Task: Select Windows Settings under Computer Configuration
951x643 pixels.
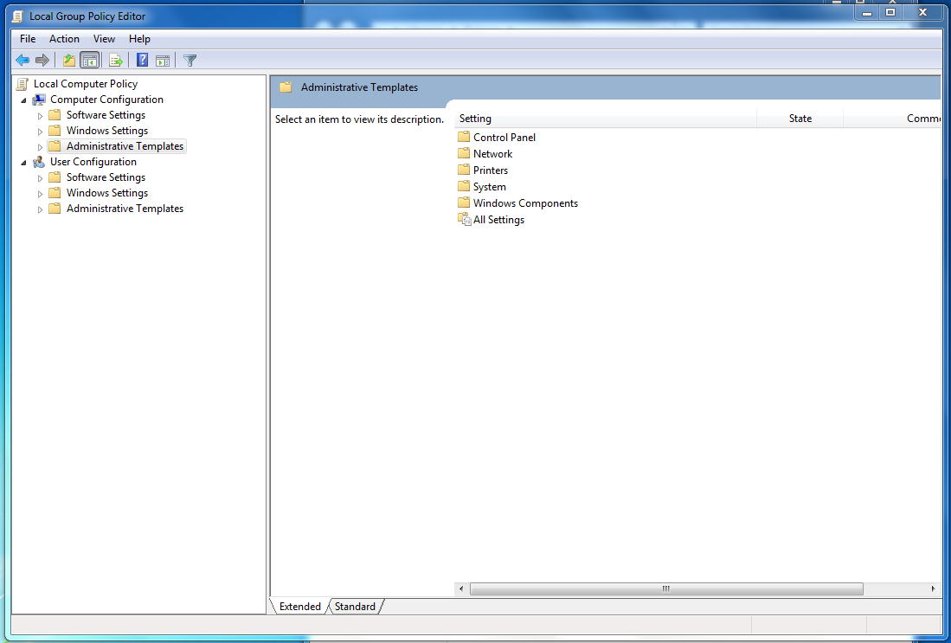Action: [107, 131]
